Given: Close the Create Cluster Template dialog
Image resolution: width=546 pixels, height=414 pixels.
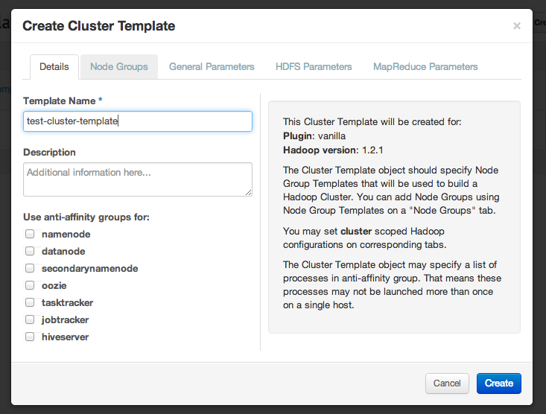Looking at the screenshot, I should pyautogui.click(x=517, y=26).
